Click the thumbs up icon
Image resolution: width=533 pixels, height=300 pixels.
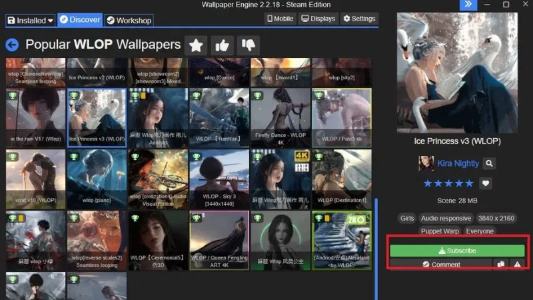222,45
